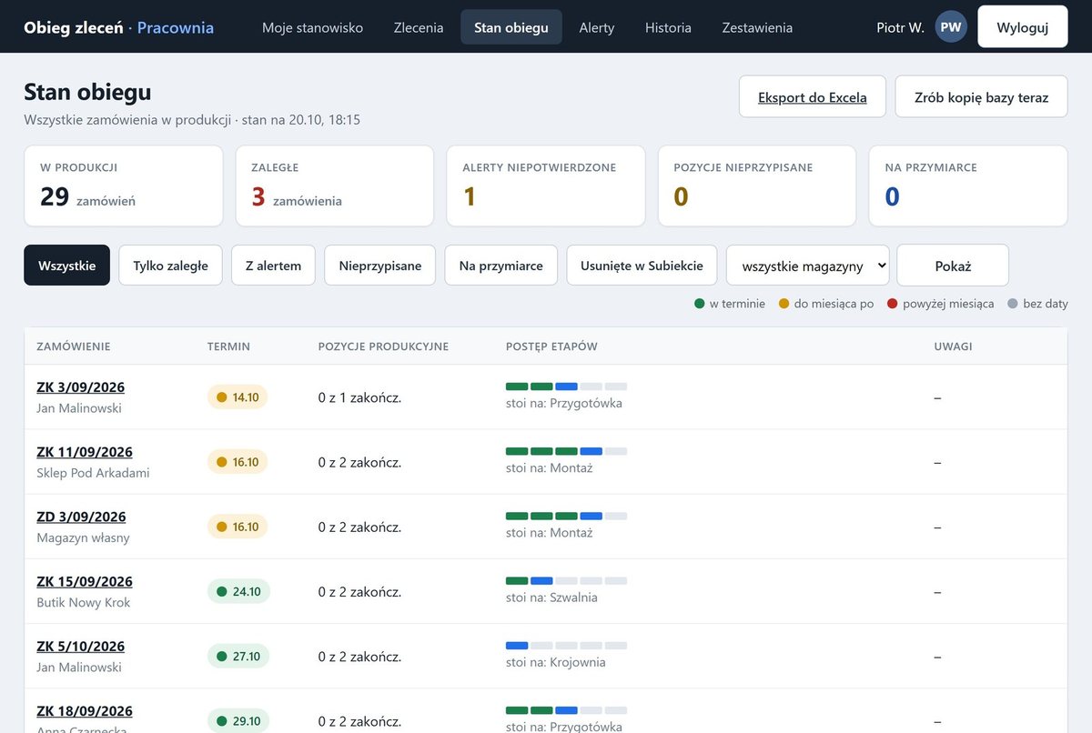Screen dimensions: 1092x733
Task: Click the Pokaż button
Action: [953, 266]
